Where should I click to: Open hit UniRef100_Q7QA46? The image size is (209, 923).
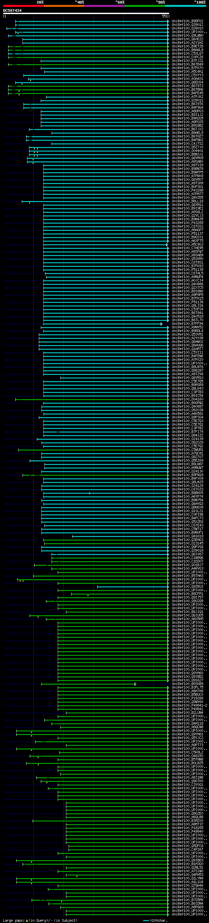tap(187, 885)
